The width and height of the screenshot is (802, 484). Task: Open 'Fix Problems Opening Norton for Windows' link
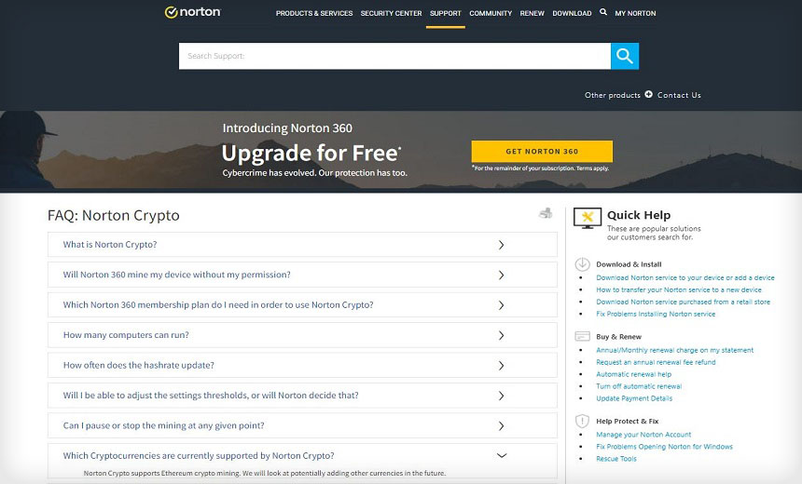click(x=664, y=447)
